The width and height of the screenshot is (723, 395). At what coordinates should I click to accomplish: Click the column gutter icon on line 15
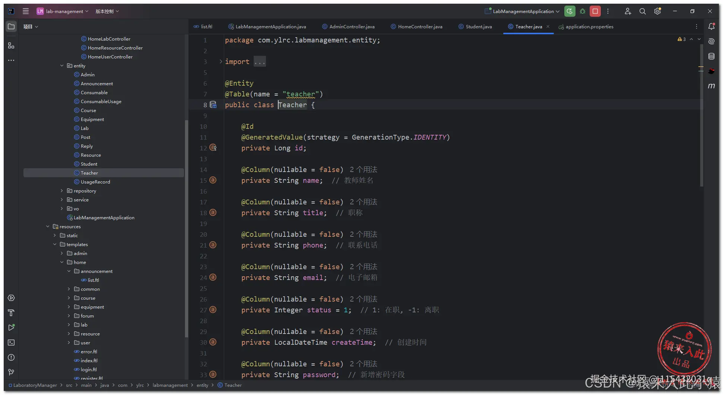pyautogui.click(x=213, y=180)
